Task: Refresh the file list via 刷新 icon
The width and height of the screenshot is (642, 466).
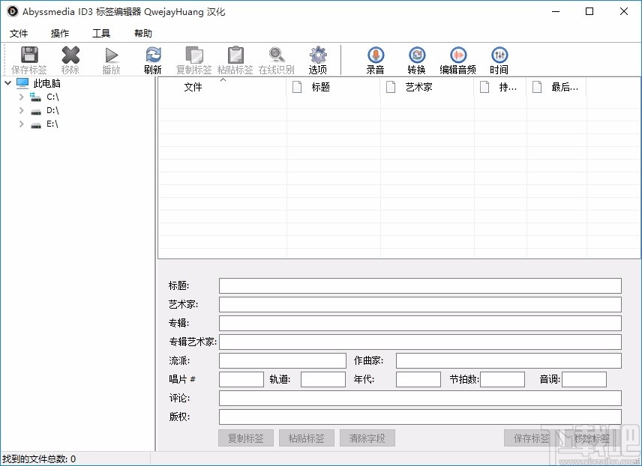Action: click(x=152, y=54)
